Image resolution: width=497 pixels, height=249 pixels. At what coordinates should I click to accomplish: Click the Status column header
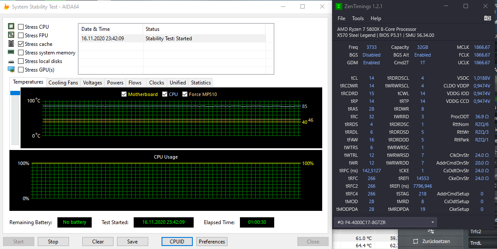click(x=204, y=29)
